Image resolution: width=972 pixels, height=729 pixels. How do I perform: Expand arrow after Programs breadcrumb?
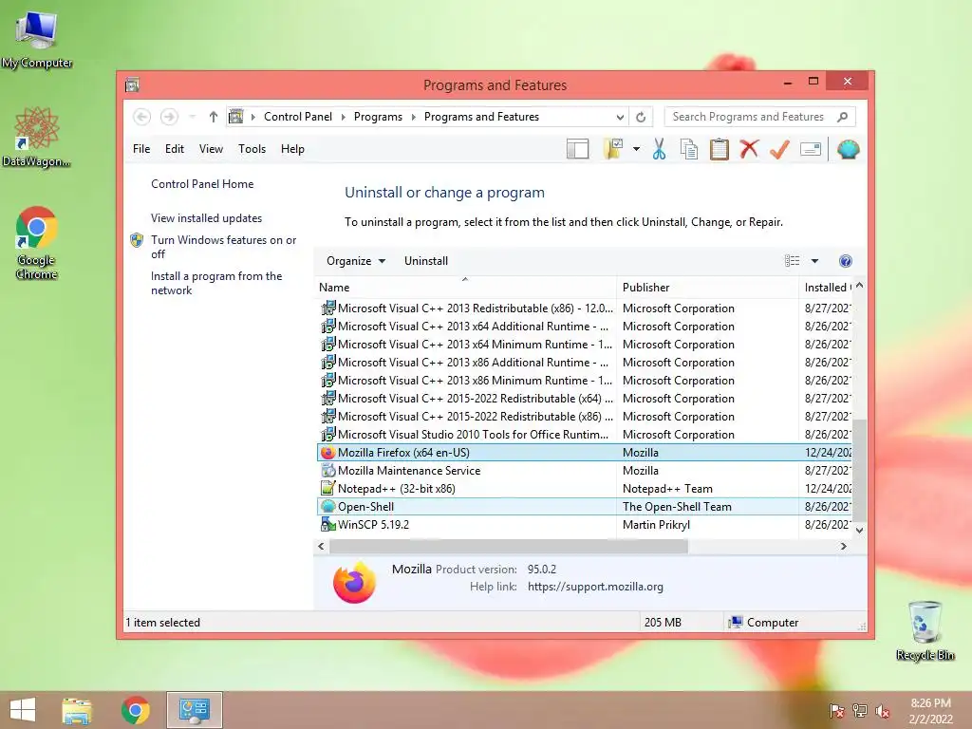(414, 117)
